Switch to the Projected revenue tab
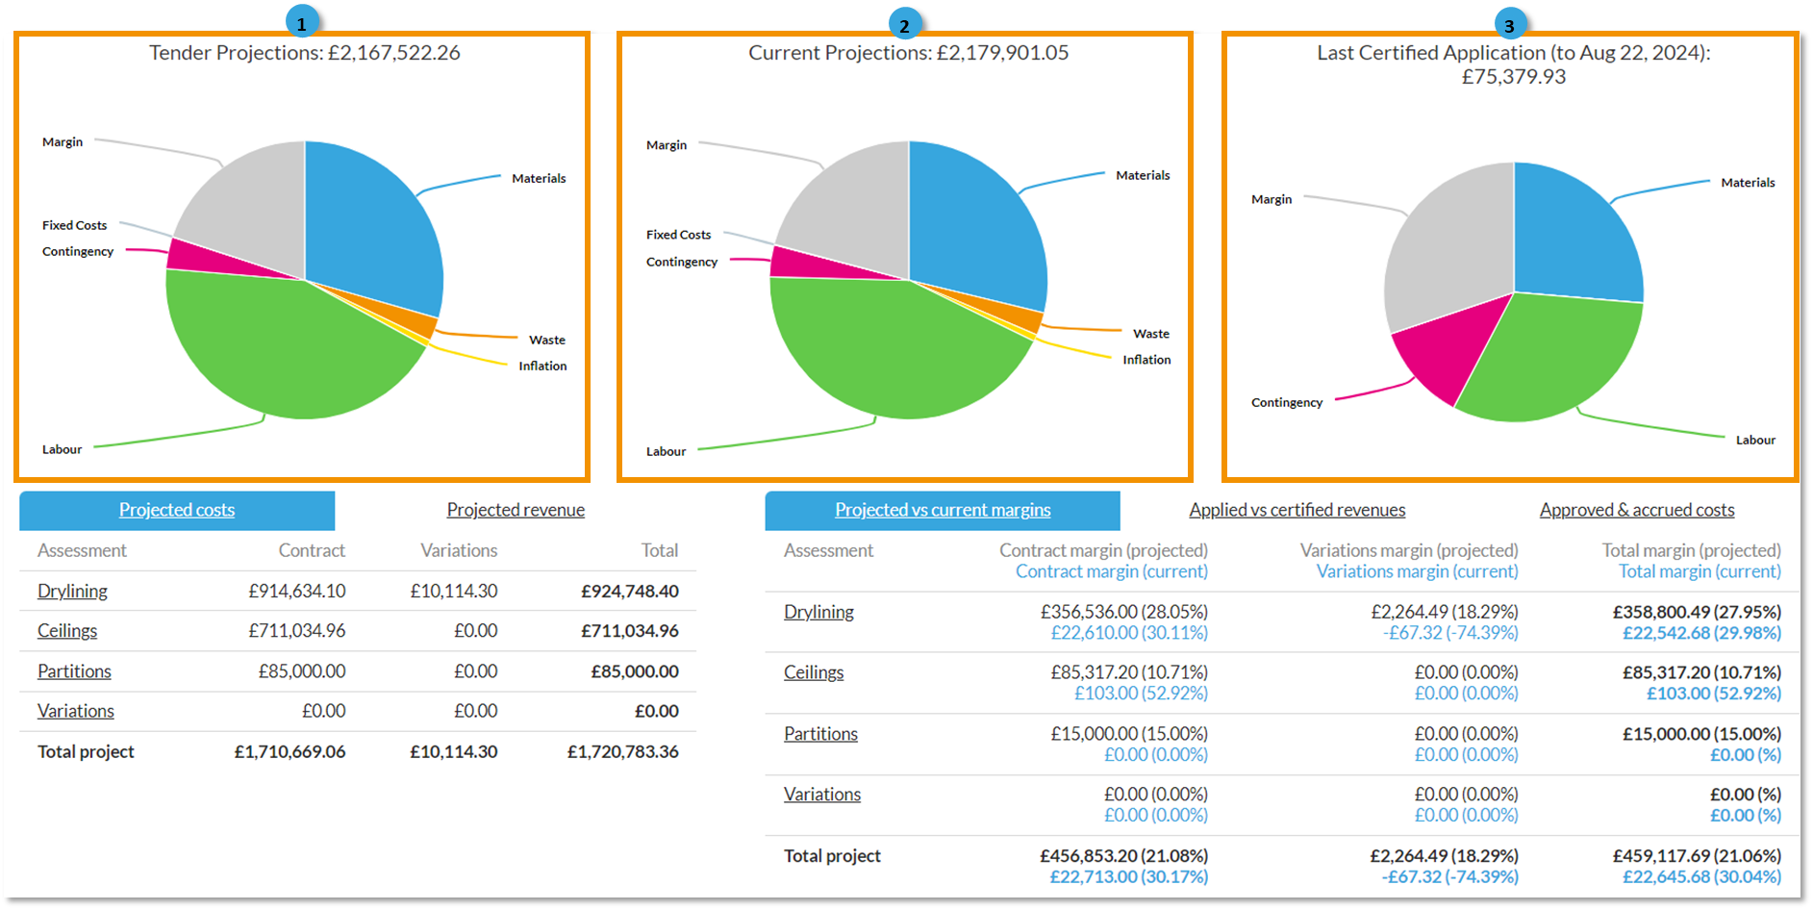Image resolution: width=1813 pixels, height=910 pixels. click(516, 510)
